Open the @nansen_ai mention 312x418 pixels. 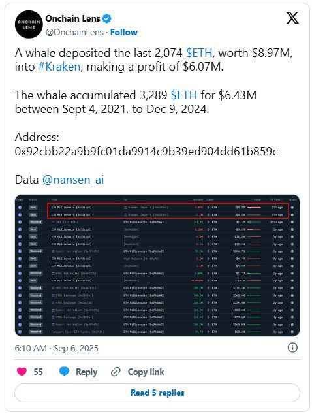(x=73, y=180)
